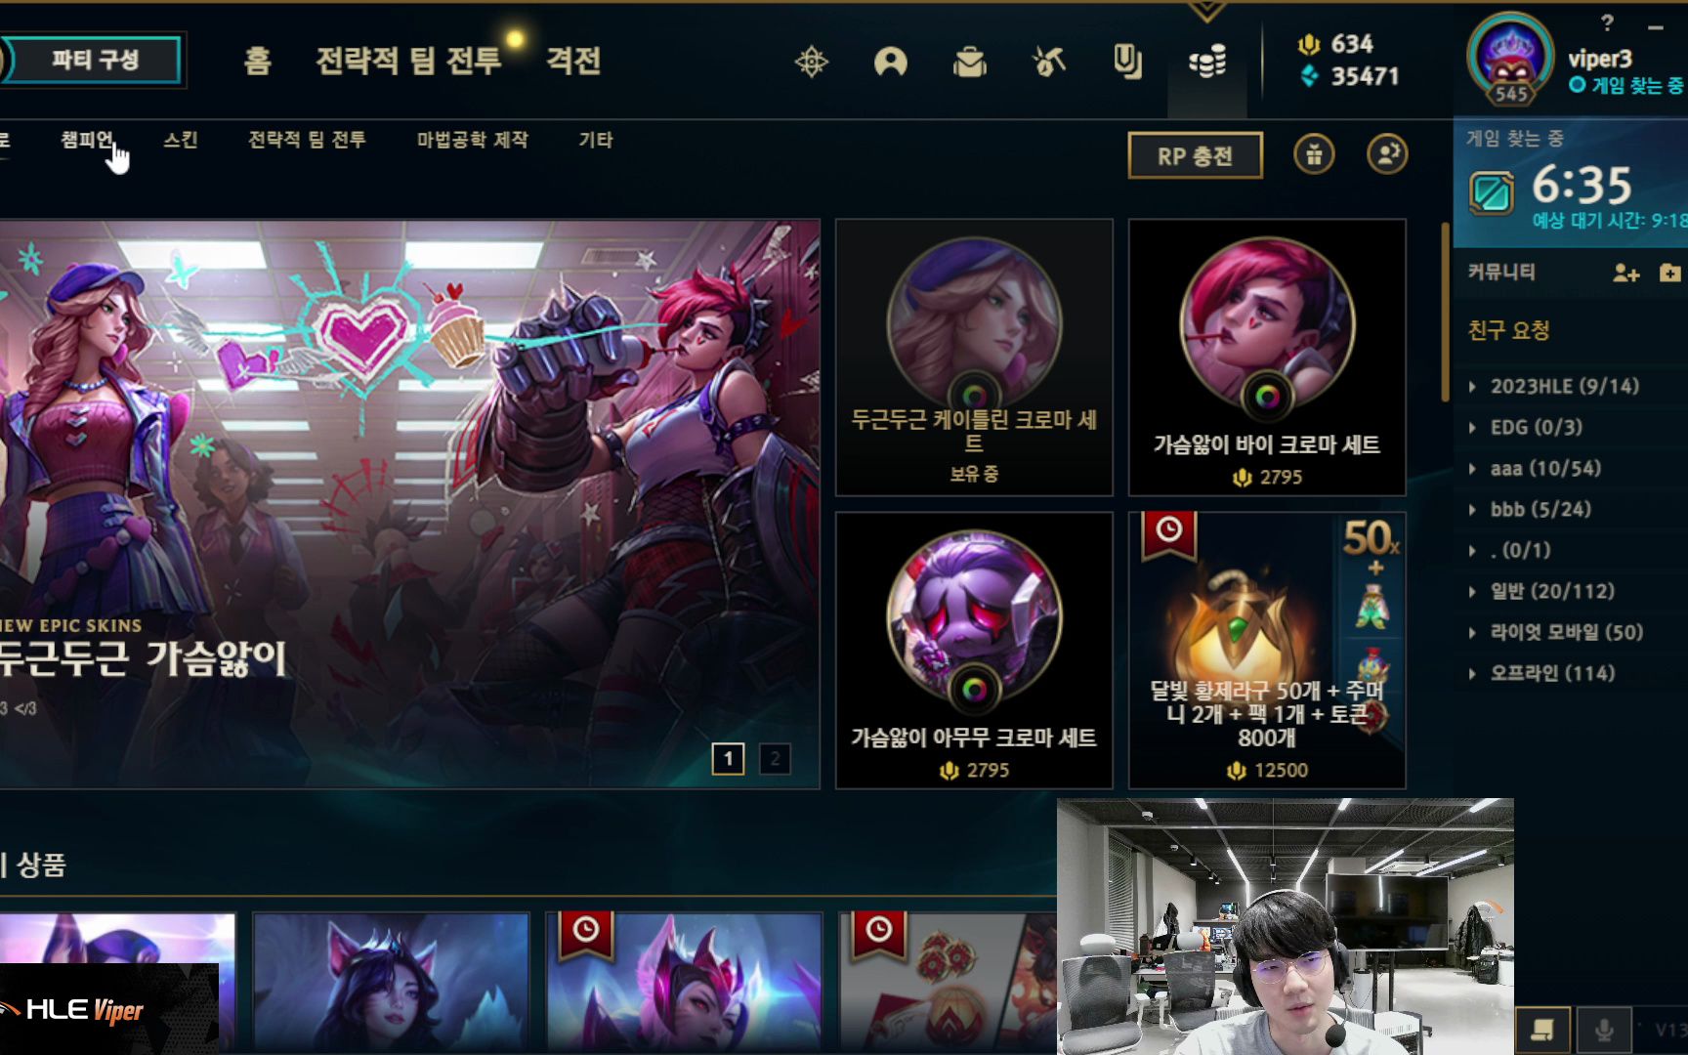Click the 파티 구성 button
This screenshot has height=1055, width=1688.
pyautogui.click(x=95, y=61)
